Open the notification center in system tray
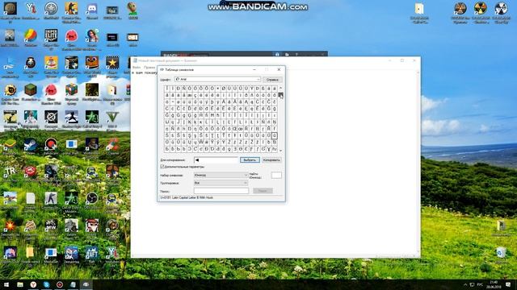Image resolution: width=517 pixels, height=290 pixels. click(x=508, y=284)
